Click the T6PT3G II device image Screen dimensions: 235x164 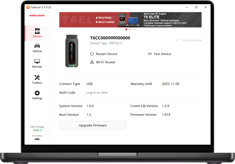[x=72, y=51]
